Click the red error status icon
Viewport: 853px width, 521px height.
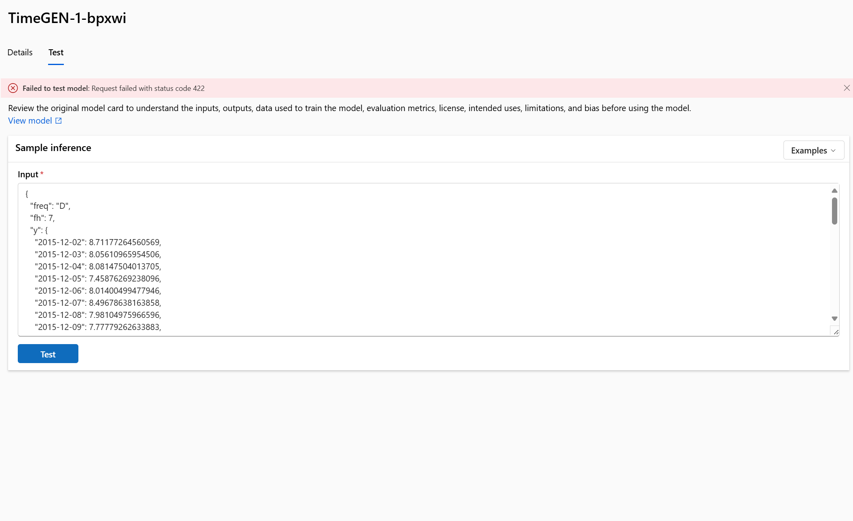tap(13, 88)
